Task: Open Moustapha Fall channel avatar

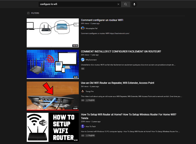Action: [x=83, y=28]
